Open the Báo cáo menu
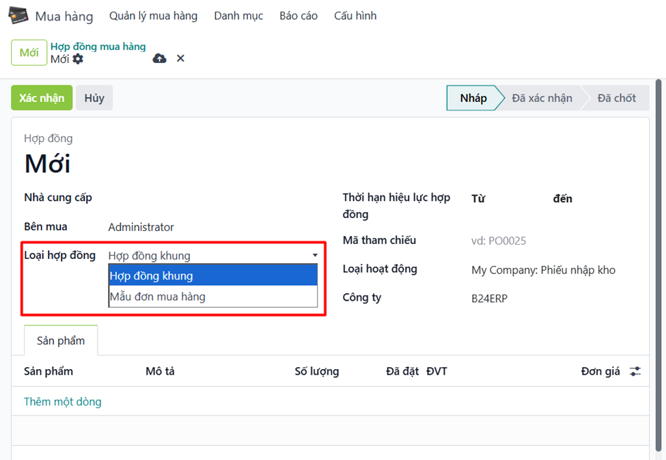The height and width of the screenshot is (460, 666). point(299,16)
